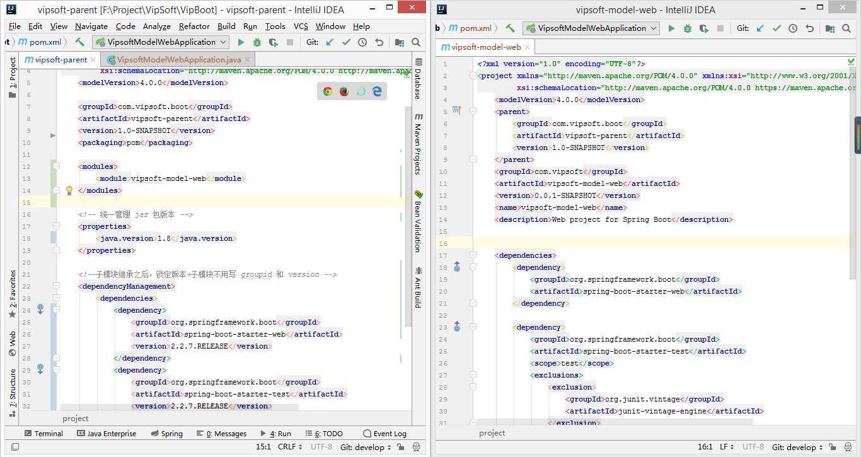Close the vipsoft-parent tab
The height and width of the screenshot is (457, 861).
point(94,60)
